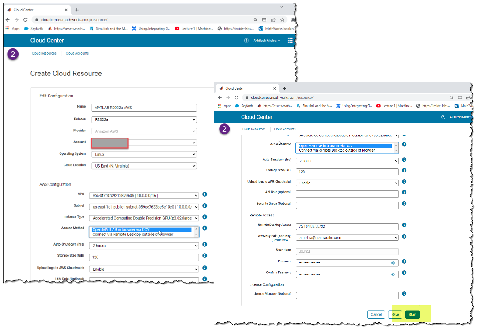This screenshot has width=477, height=332.
Task: Open the apps grid icon beside Akhilesh Mishra
Action: [290, 41]
